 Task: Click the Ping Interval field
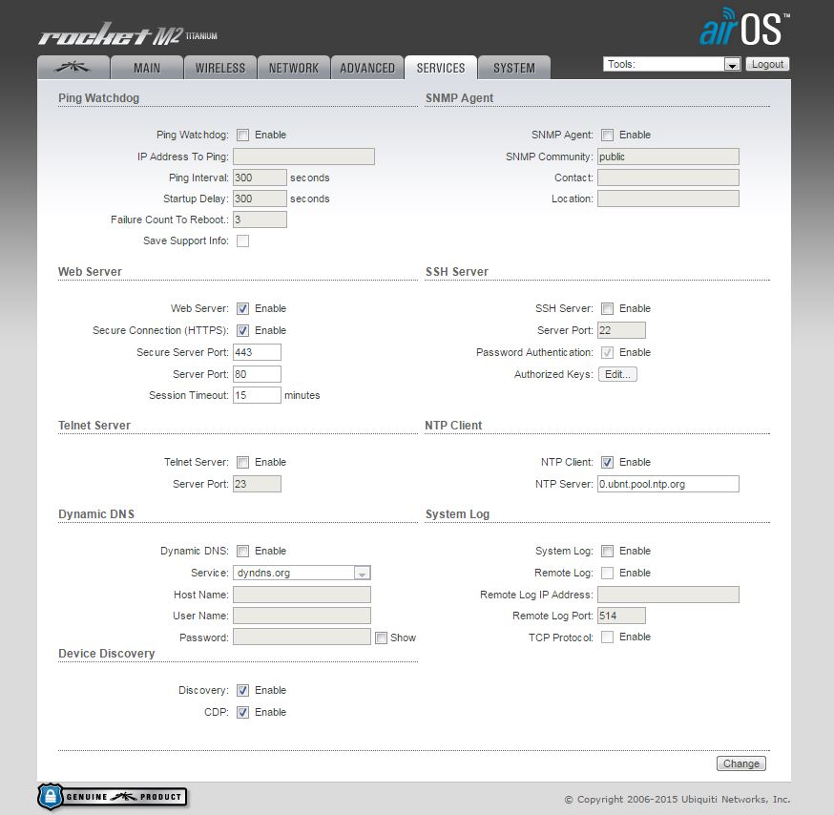[x=260, y=178]
